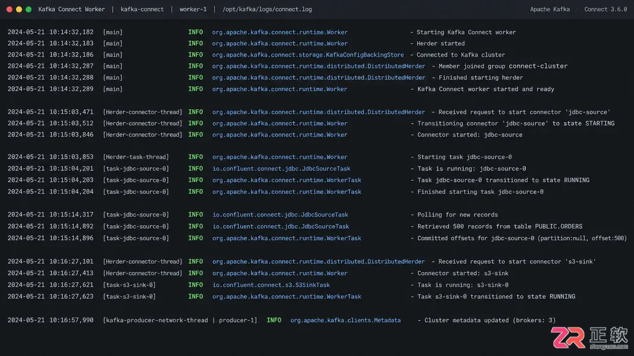
Task: Click the 'Task is running: jdbc-source-0' message
Action: (x=472, y=169)
